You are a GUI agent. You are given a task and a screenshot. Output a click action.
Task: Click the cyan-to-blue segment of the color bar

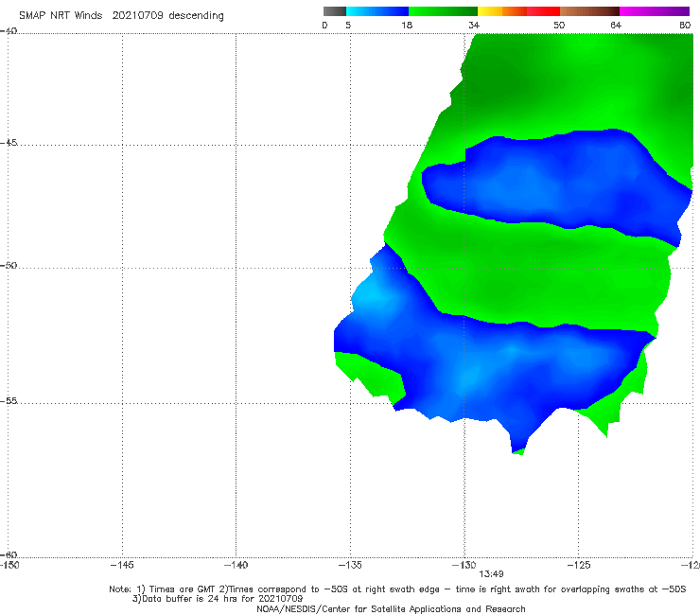point(377,11)
